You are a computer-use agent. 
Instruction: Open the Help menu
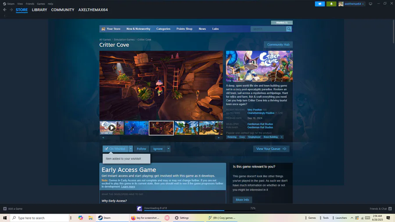click(x=50, y=4)
